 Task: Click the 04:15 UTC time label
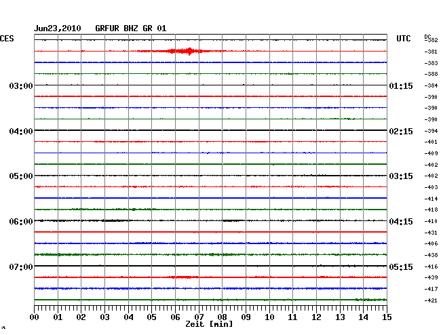click(x=401, y=222)
